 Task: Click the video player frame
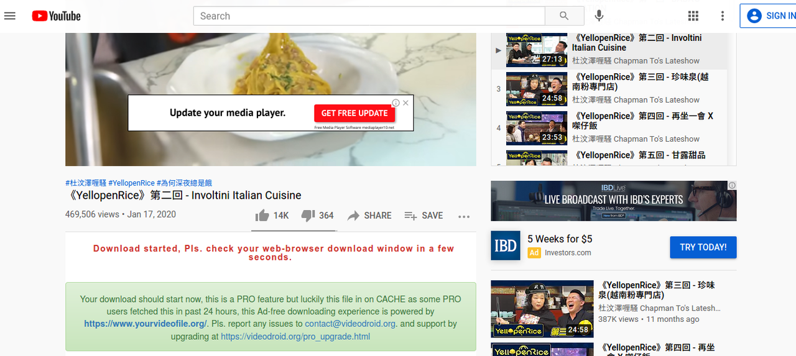[271, 99]
